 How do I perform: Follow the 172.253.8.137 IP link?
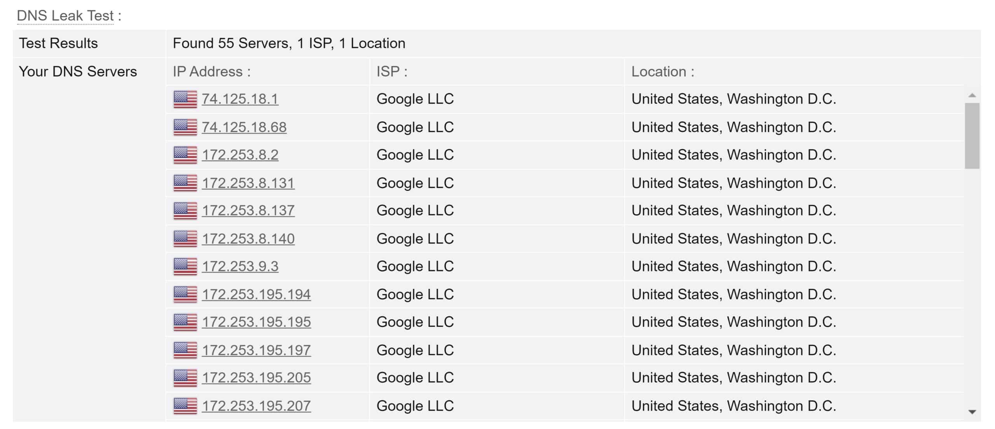click(248, 210)
